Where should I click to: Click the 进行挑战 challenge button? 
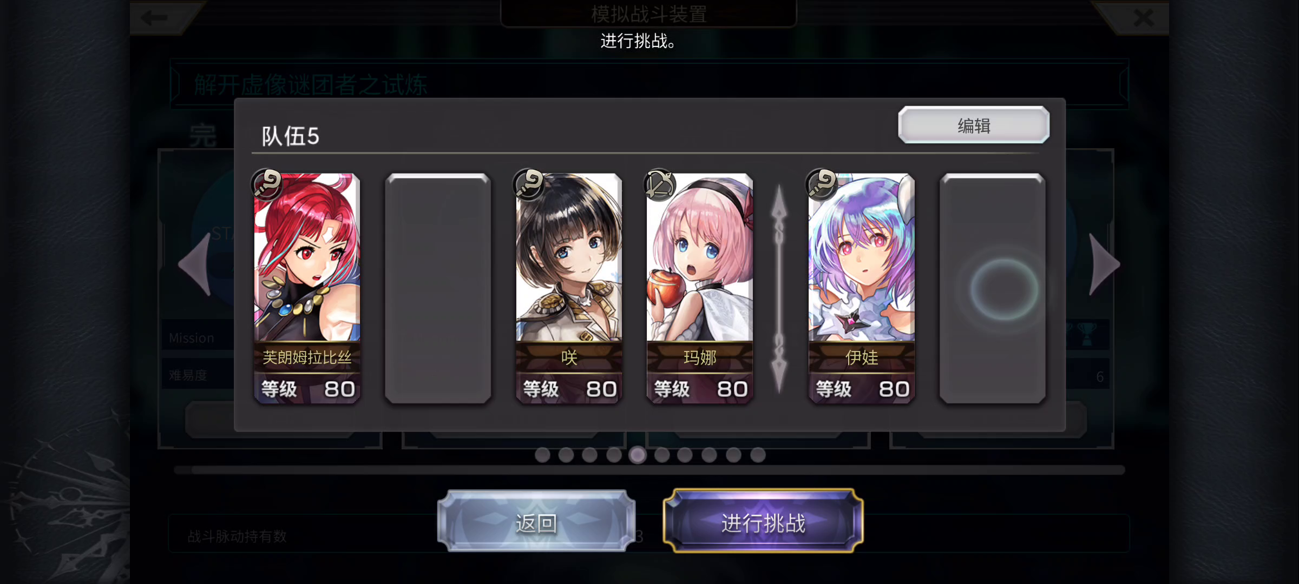[x=763, y=522]
